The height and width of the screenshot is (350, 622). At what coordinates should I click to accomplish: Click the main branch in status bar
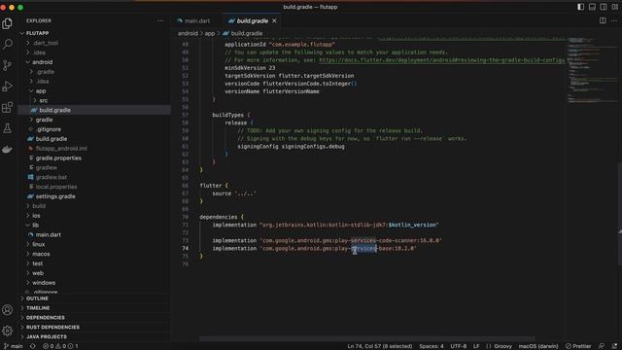click(x=13, y=346)
